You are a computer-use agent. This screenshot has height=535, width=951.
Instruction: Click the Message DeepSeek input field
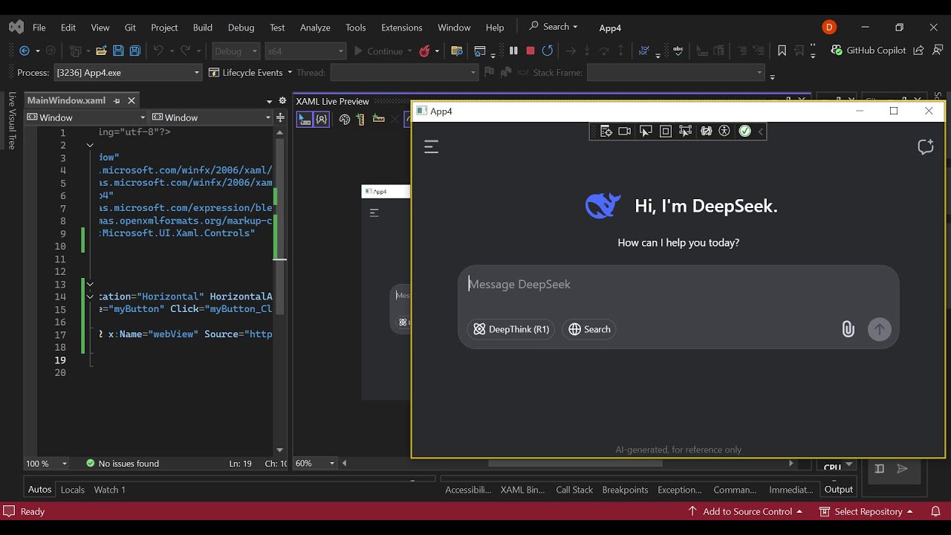pos(678,285)
